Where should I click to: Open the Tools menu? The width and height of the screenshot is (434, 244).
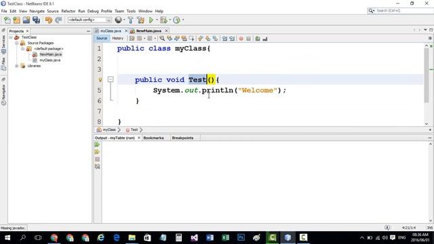131,11
